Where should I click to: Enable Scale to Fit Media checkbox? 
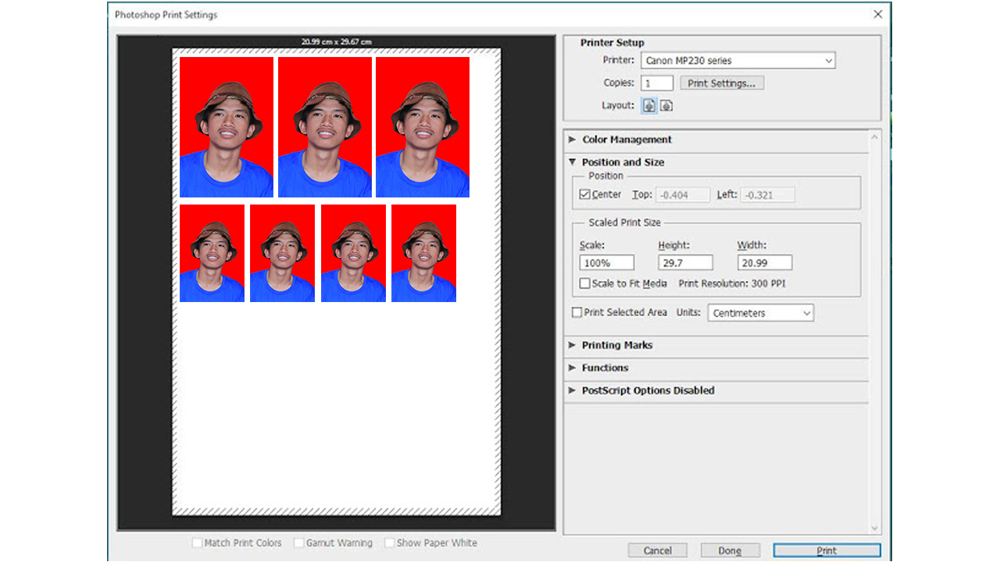click(x=584, y=283)
